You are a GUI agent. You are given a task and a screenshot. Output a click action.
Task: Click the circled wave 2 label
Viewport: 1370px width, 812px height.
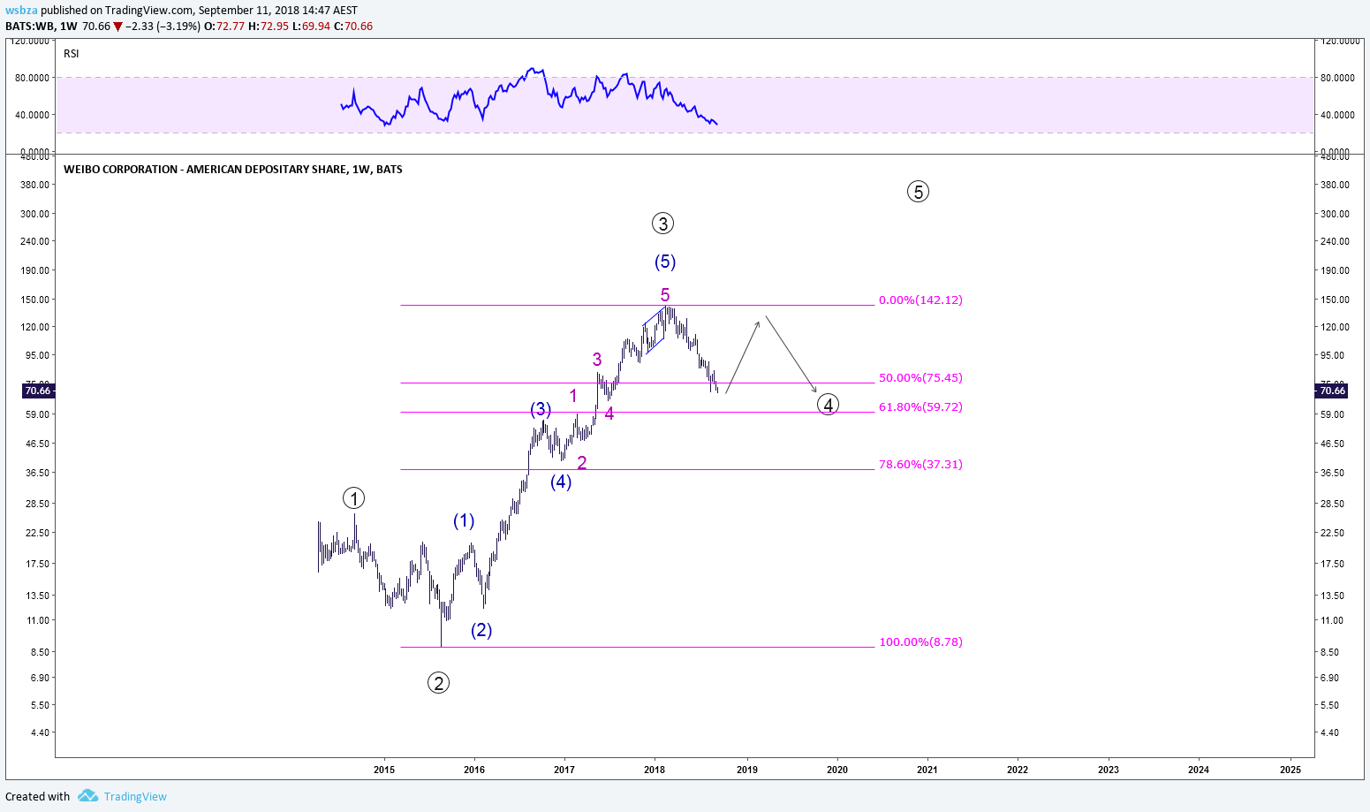coord(438,683)
